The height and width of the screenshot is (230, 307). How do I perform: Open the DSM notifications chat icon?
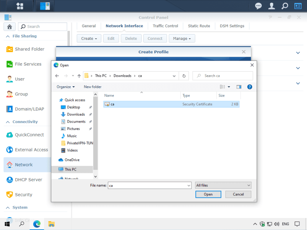coord(259,6)
